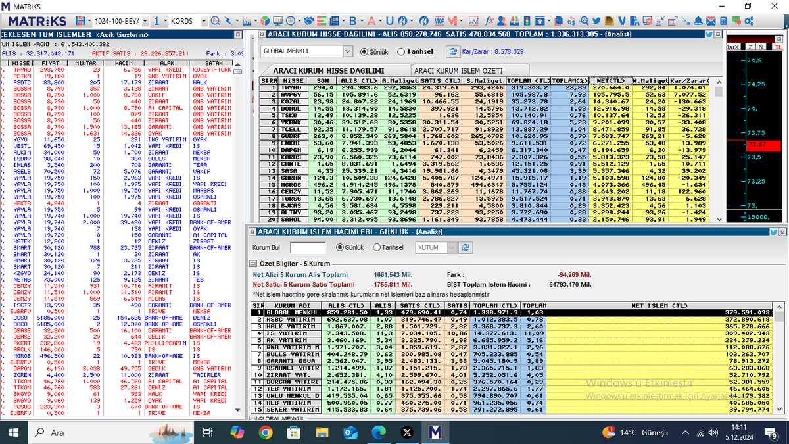This screenshot has width=789, height=444.
Task: Click the monitor presentation toolbar icon
Action: point(277,21)
